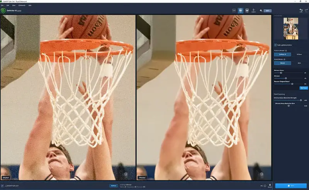Toggle the image file checkbox in bottom bar
The image size is (309, 190).
click(2, 186)
